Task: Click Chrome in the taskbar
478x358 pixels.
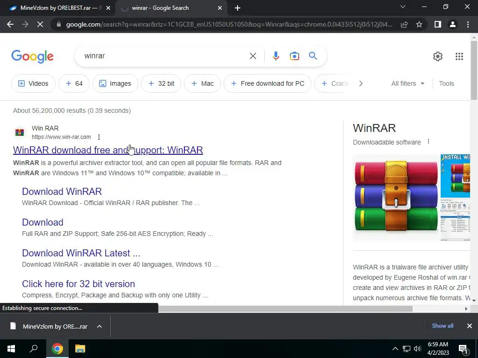Action: coord(57,349)
